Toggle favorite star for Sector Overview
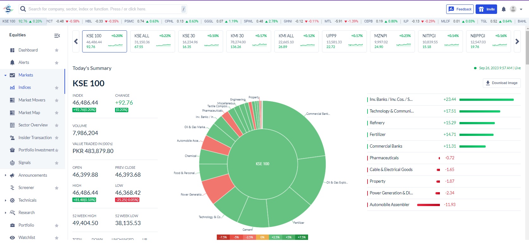This screenshot has height=244, width=529. point(57,125)
